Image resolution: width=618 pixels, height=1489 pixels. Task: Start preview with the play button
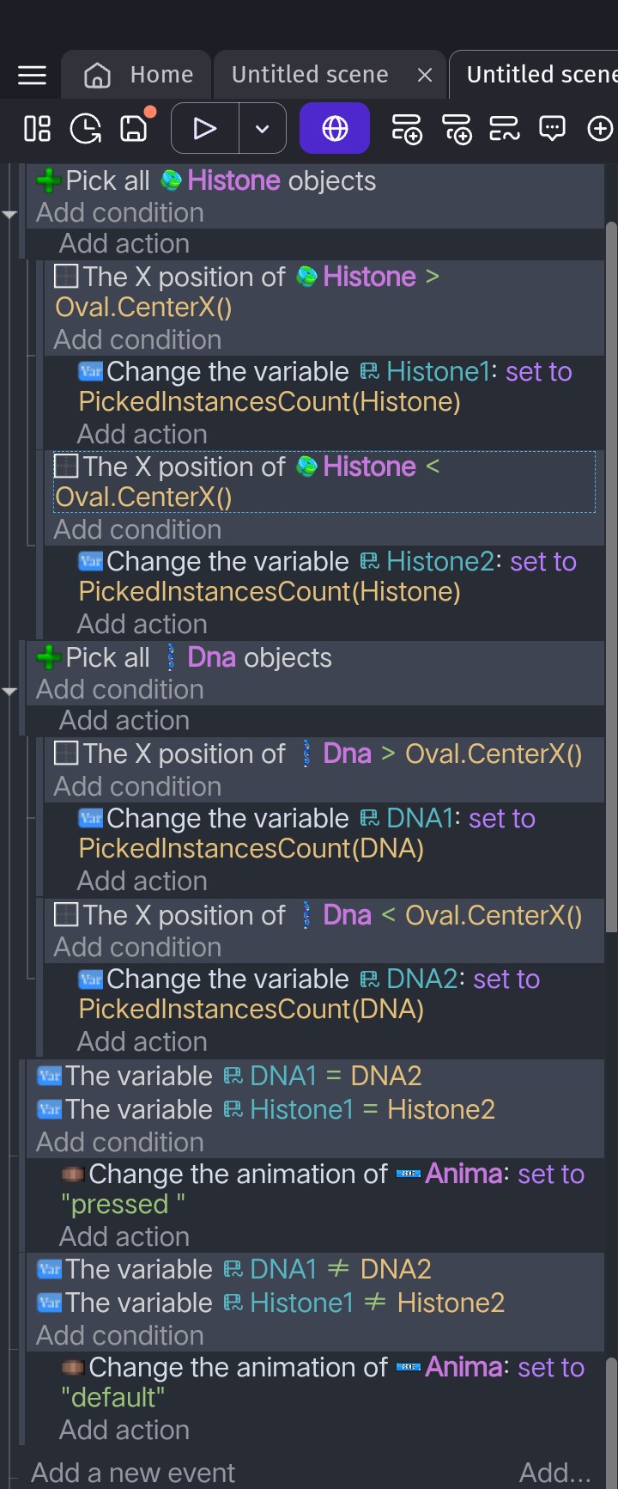pos(204,129)
